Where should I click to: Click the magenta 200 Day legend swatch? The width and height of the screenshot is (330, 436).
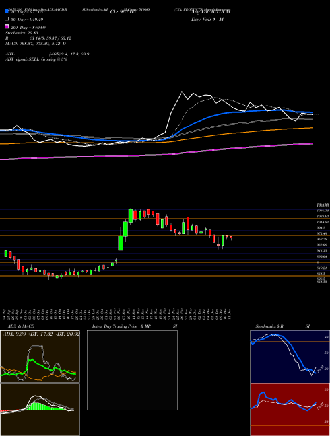coord(7,27)
